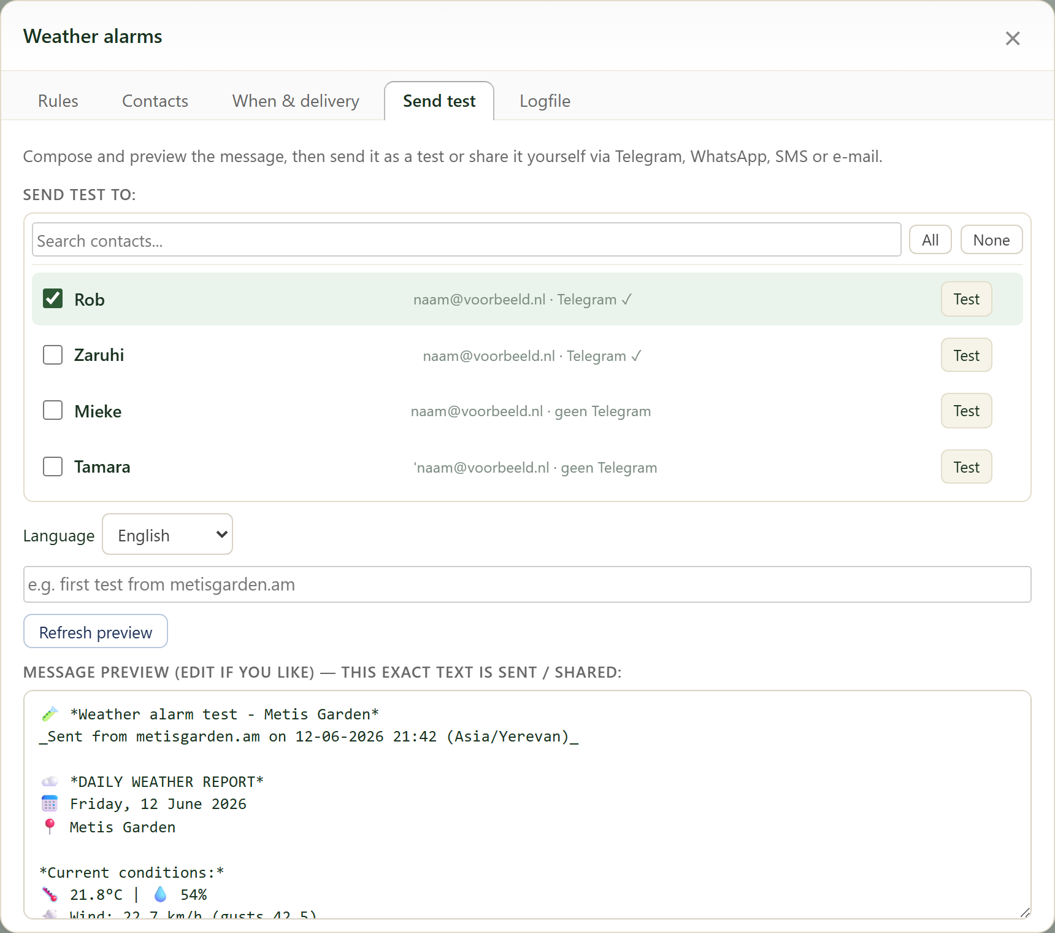Go to When & delivery tab
Image resolution: width=1055 pixels, height=933 pixels.
pos(296,101)
